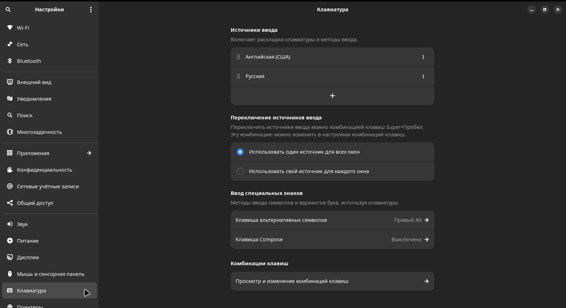Click the Wi-Fi icon in sidebar
This screenshot has height=308, width=566.
coord(10,28)
